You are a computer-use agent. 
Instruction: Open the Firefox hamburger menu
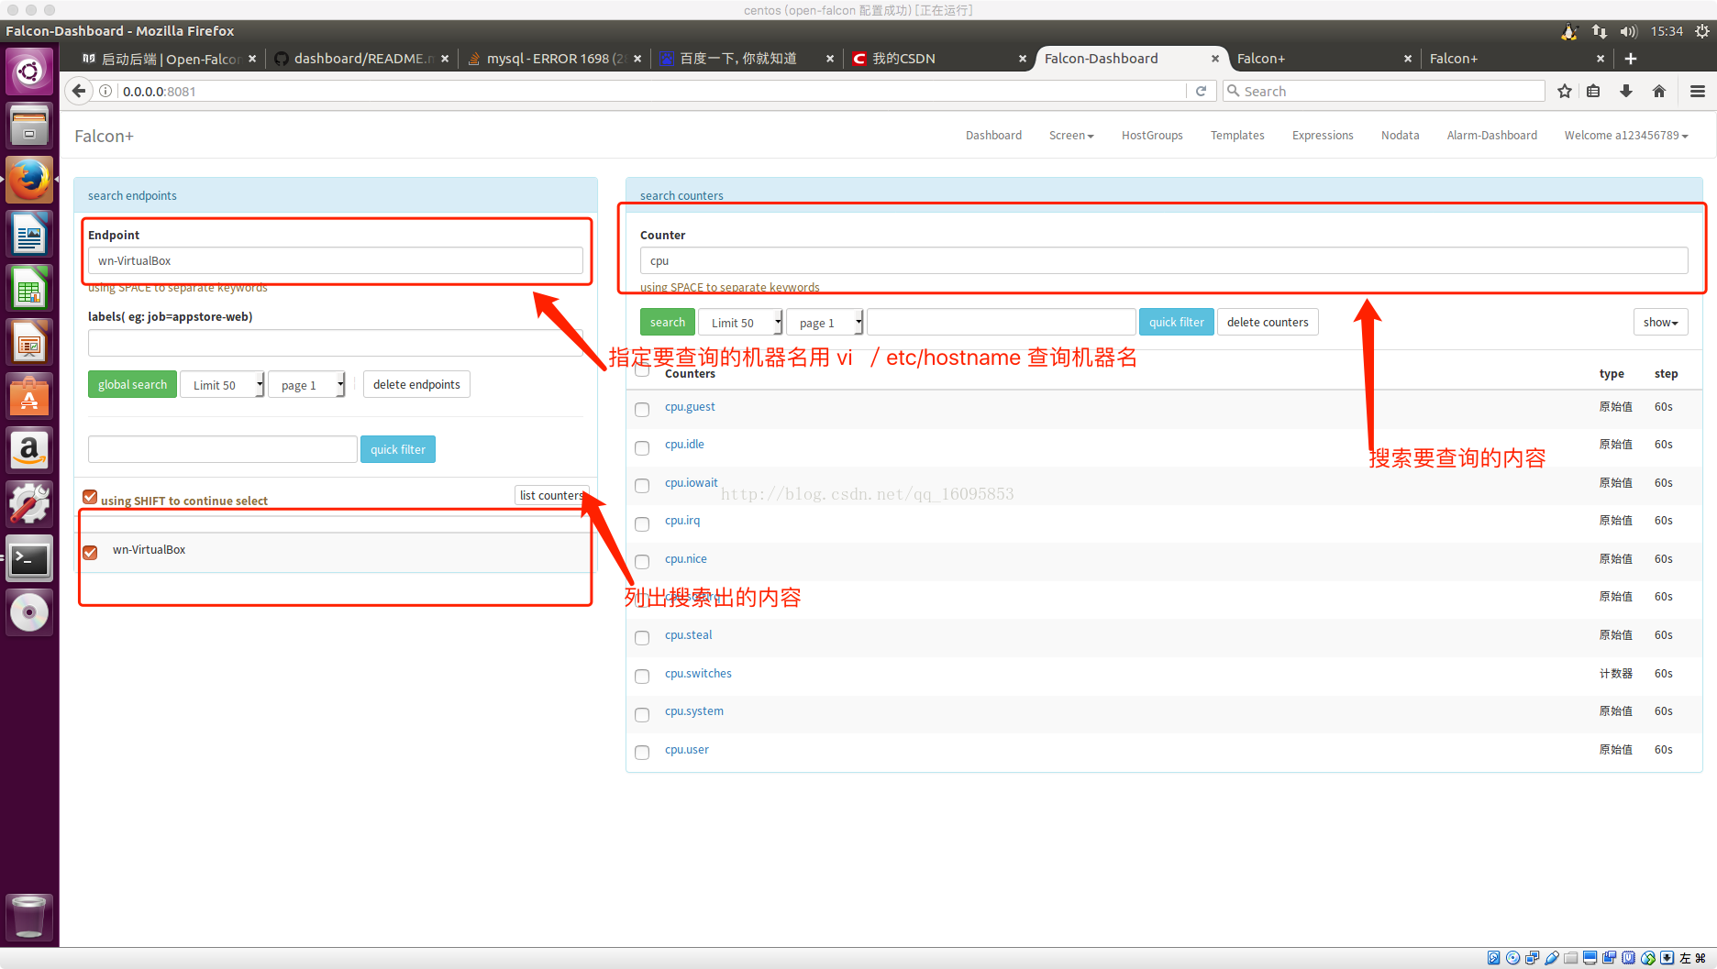tap(1698, 91)
